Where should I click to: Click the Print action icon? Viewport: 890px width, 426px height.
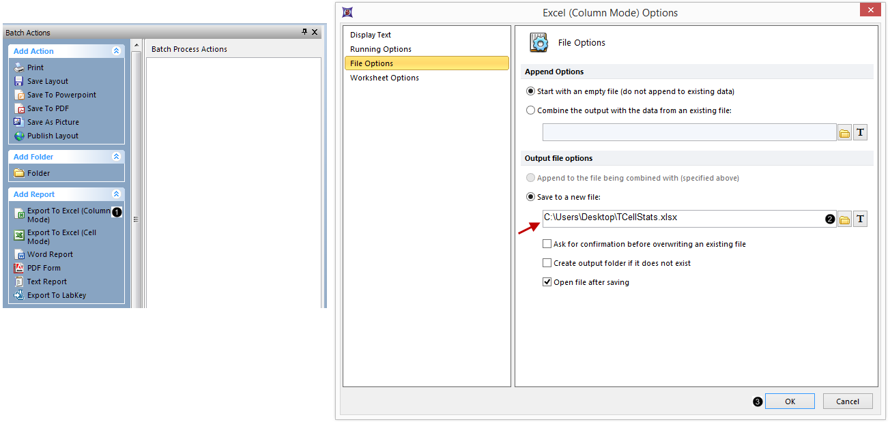click(x=19, y=67)
